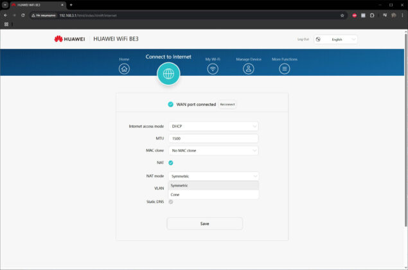Click the browser address bar URL
The image size is (408, 270).
click(88, 15)
